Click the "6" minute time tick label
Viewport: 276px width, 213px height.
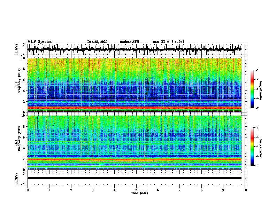(158, 190)
